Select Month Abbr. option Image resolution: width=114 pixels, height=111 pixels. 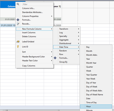coord(92,55)
